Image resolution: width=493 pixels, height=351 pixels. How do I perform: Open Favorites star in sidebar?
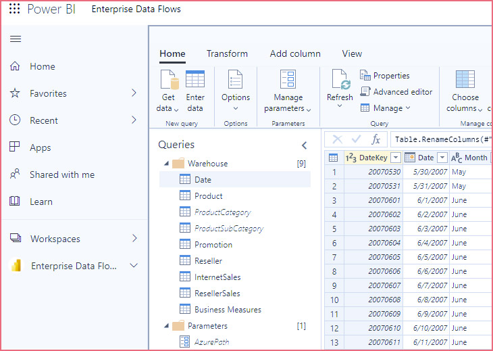tap(15, 93)
